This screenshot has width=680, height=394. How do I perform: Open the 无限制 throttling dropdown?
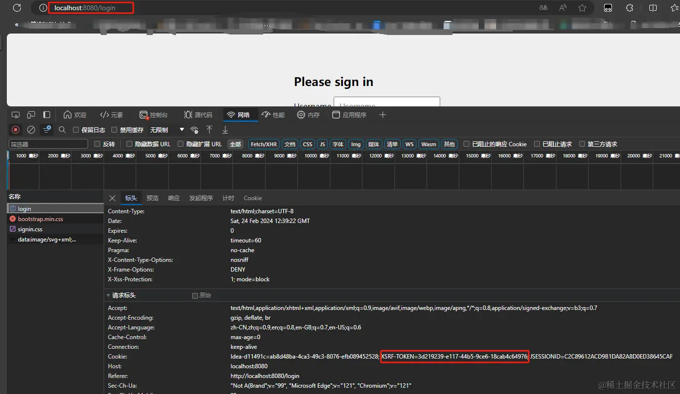[x=167, y=130]
